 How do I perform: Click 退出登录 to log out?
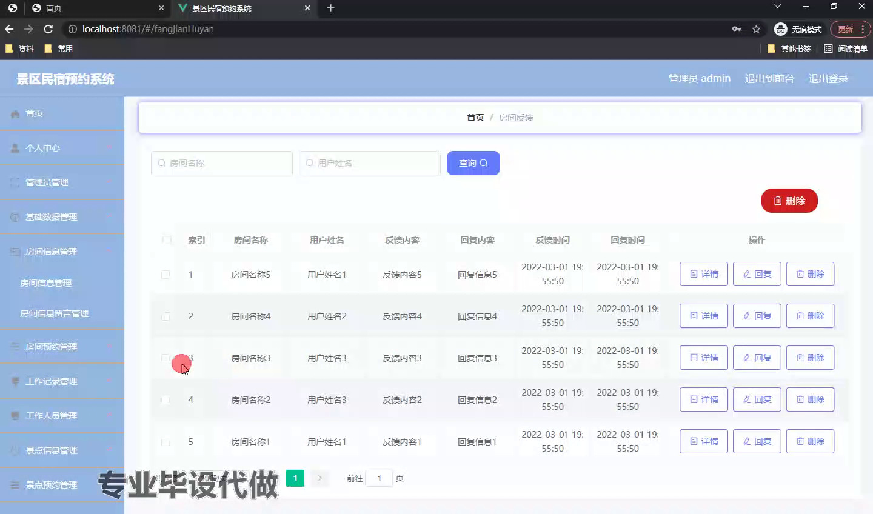click(x=828, y=78)
